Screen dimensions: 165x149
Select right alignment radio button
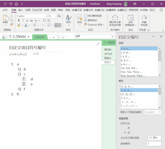pos(125,133)
